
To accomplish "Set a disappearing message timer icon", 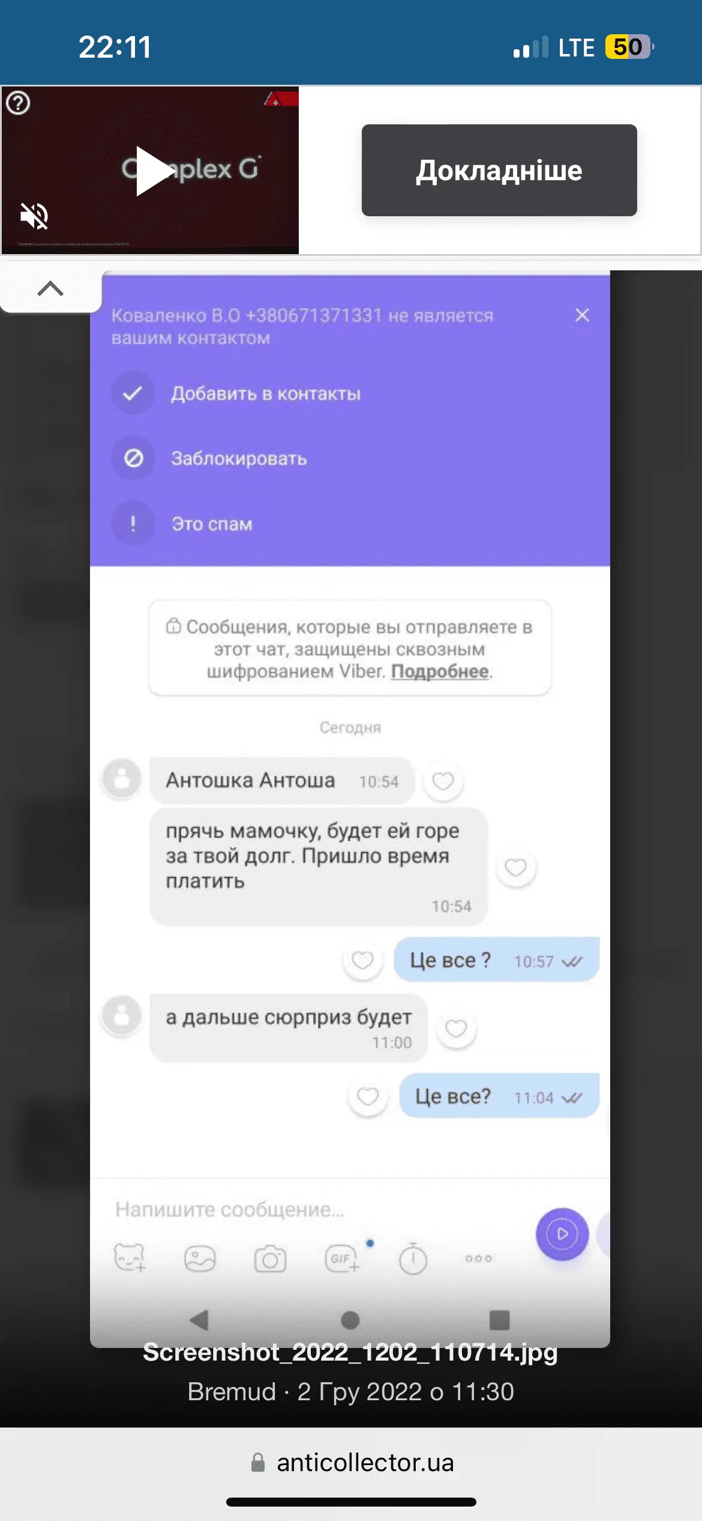I will pos(413,1258).
